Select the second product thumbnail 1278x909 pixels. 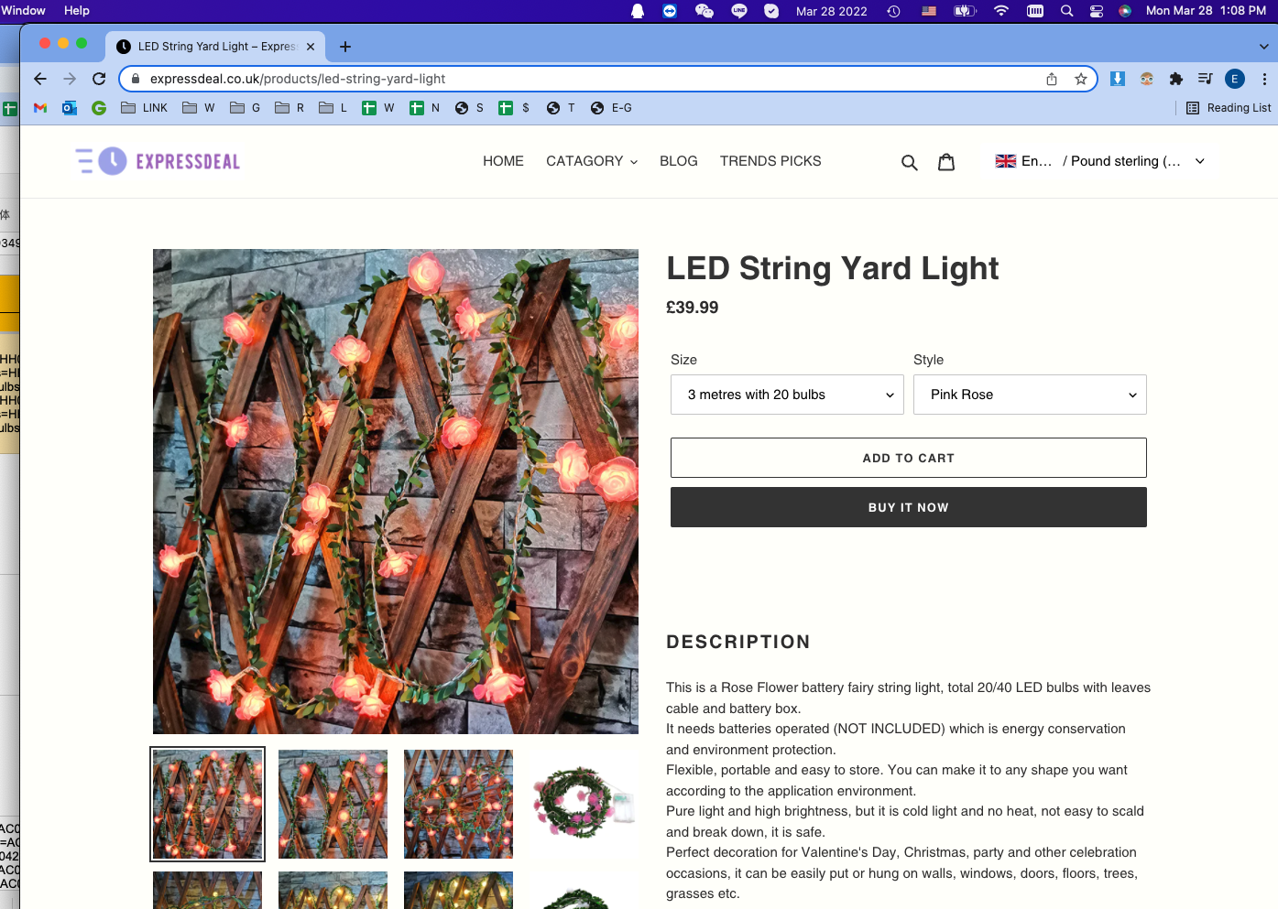(x=333, y=805)
